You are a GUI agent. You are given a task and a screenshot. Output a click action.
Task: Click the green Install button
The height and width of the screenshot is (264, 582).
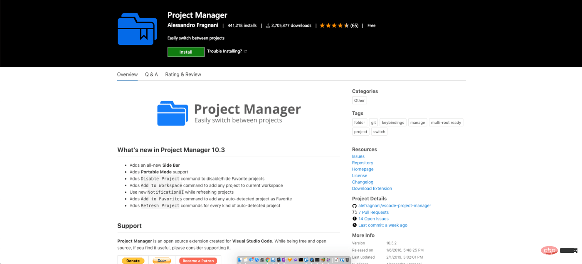186,52
